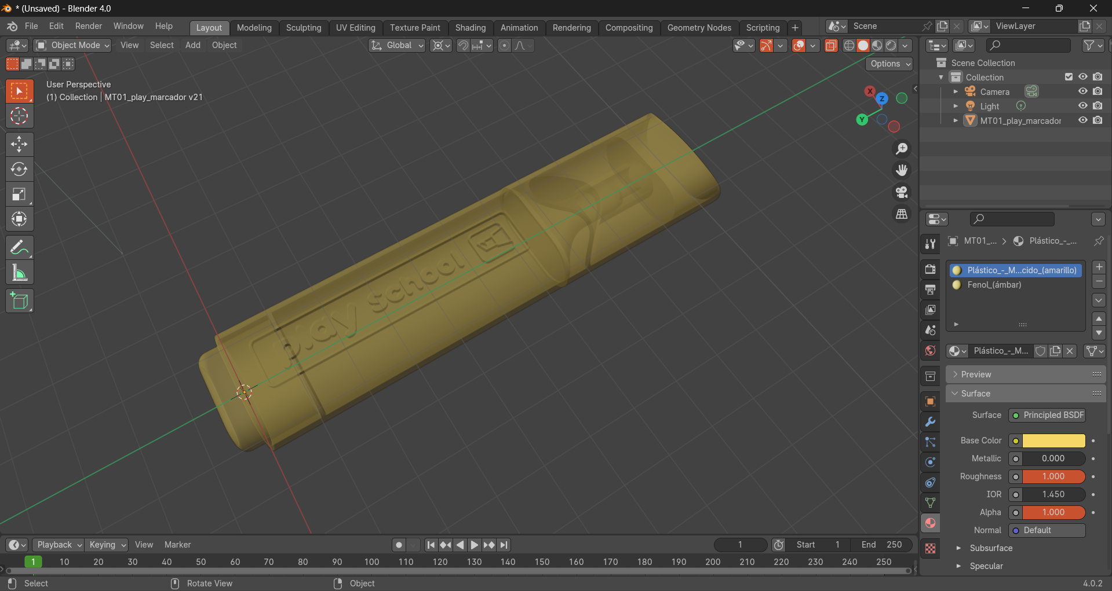Image resolution: width=1112 pixels, height=591 pixels.
Task: Select the Rotate tool
Action: 19,169
